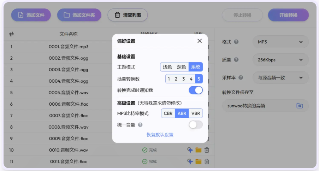Choose ABR MP3 bitrate mode
The width and height of the screenshot is (319, 171).
182,113
